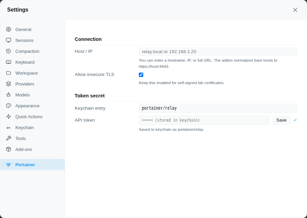
Task: Open Add-ons section label
Action: (x=24, y=150)
